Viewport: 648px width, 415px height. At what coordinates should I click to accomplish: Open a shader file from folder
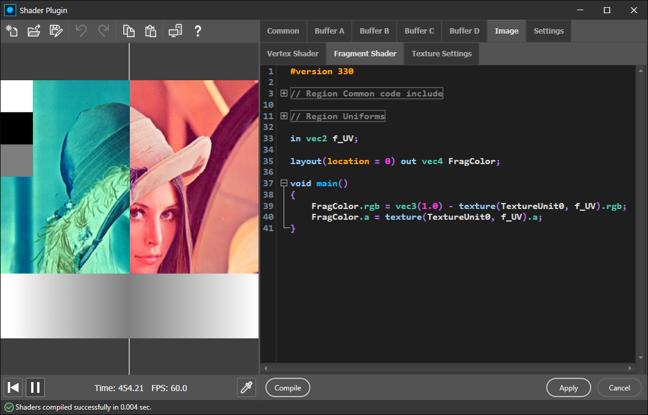34,31
